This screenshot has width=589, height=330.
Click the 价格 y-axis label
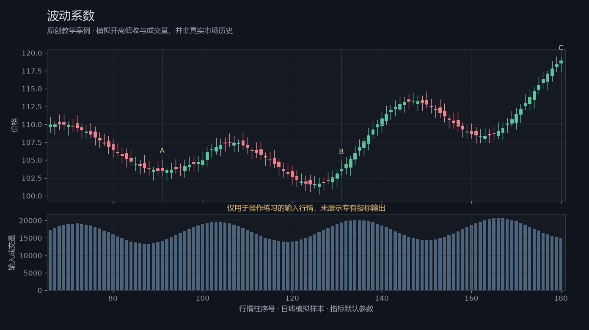click(15, 125)
